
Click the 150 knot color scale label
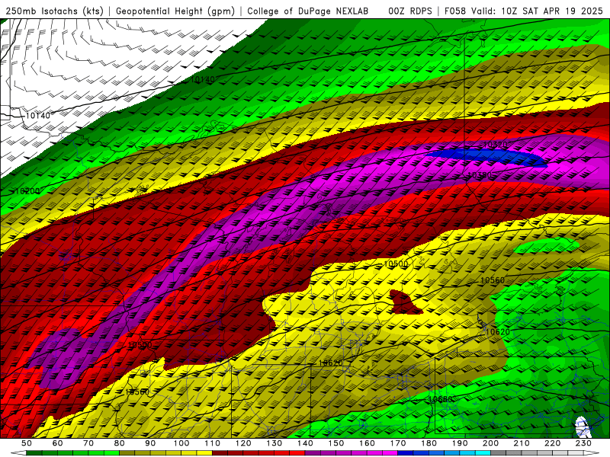click(x=336, y=443)
